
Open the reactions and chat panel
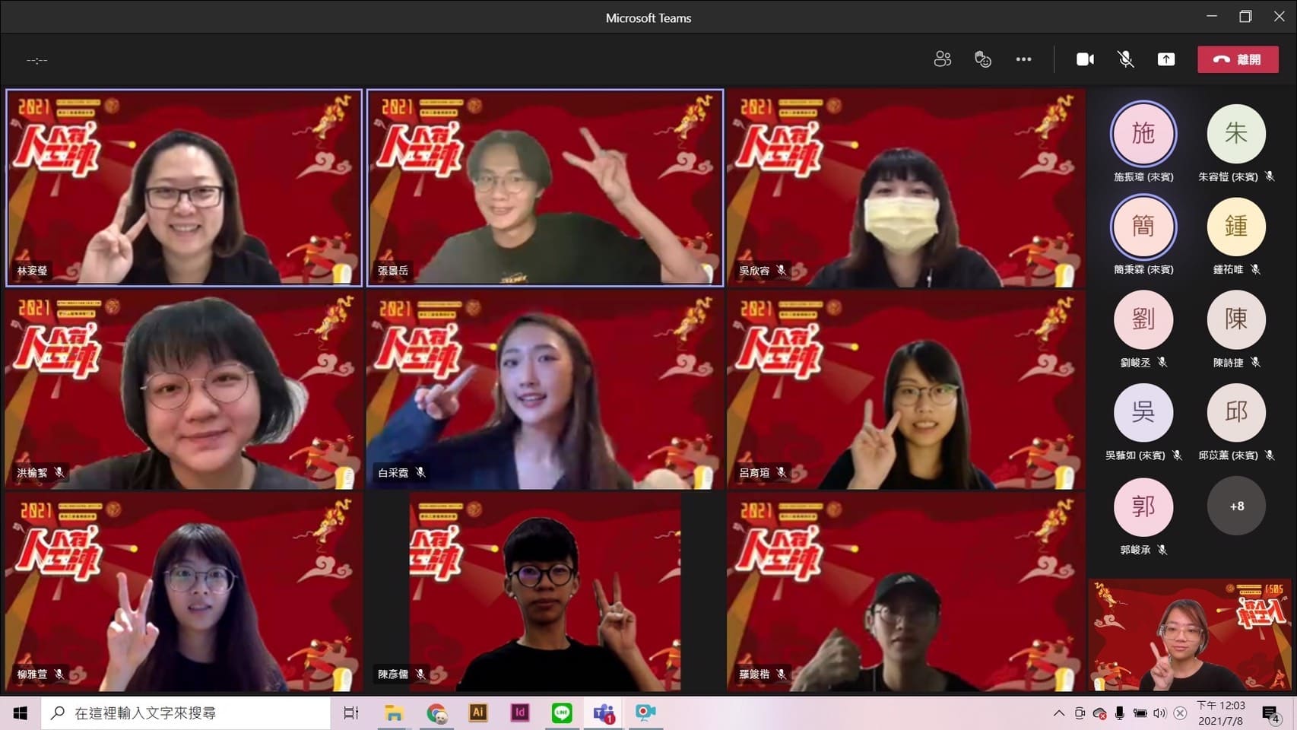pyautogui.click(x=983, y=59)
